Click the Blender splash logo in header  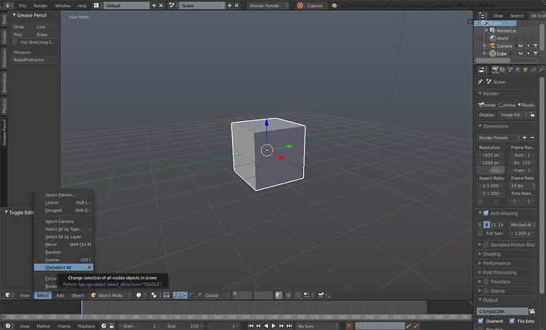[x=334, y=6]
